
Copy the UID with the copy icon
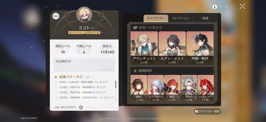[81, 107]
